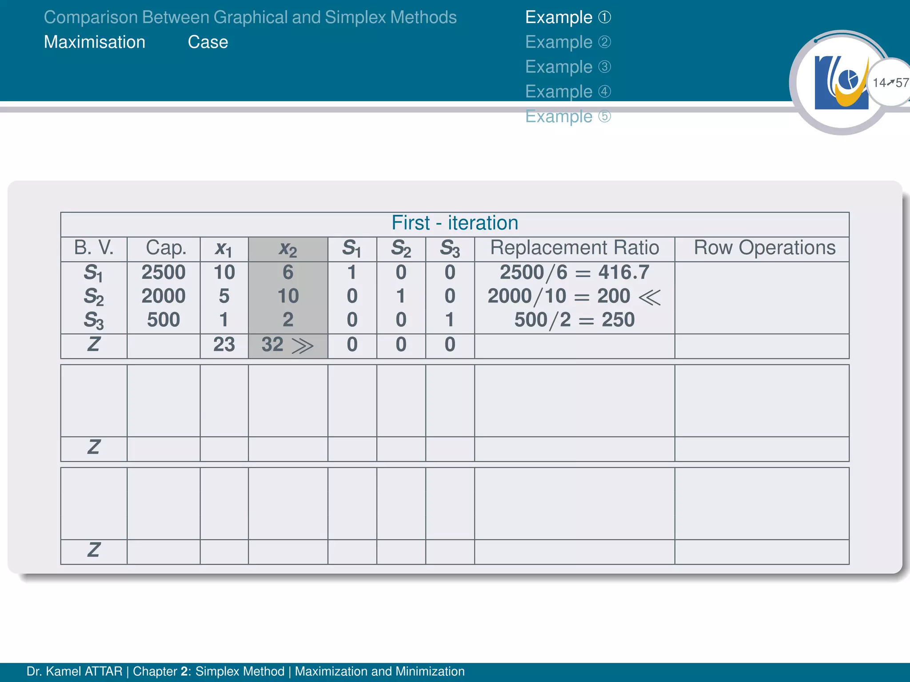Open the Comparison Between Graphical and Simplex Methods section
Viewport: 910px width, 682px height.
click(250, 17)
